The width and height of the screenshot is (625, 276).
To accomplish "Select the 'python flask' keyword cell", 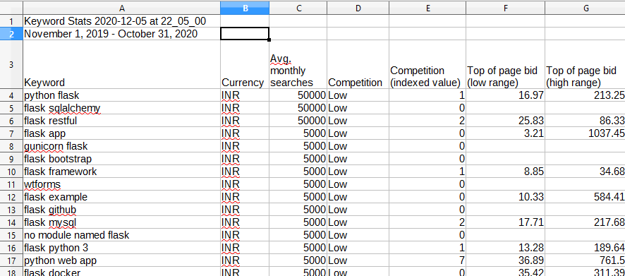I will 121,95.
